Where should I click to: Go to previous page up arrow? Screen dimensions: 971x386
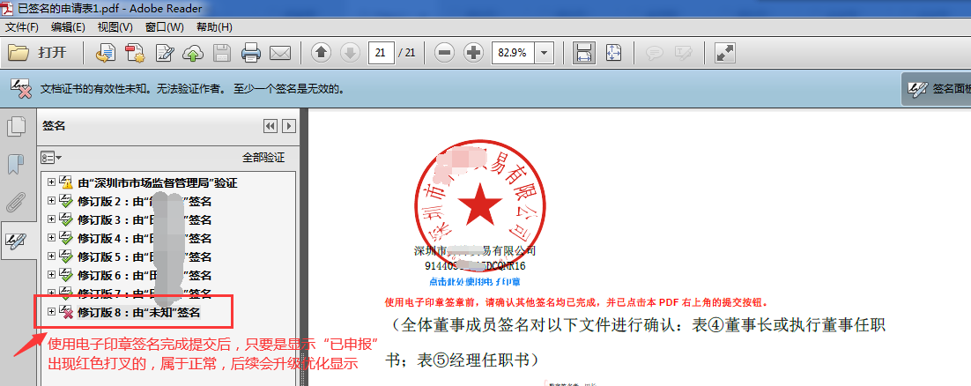[x=321, y=53]
